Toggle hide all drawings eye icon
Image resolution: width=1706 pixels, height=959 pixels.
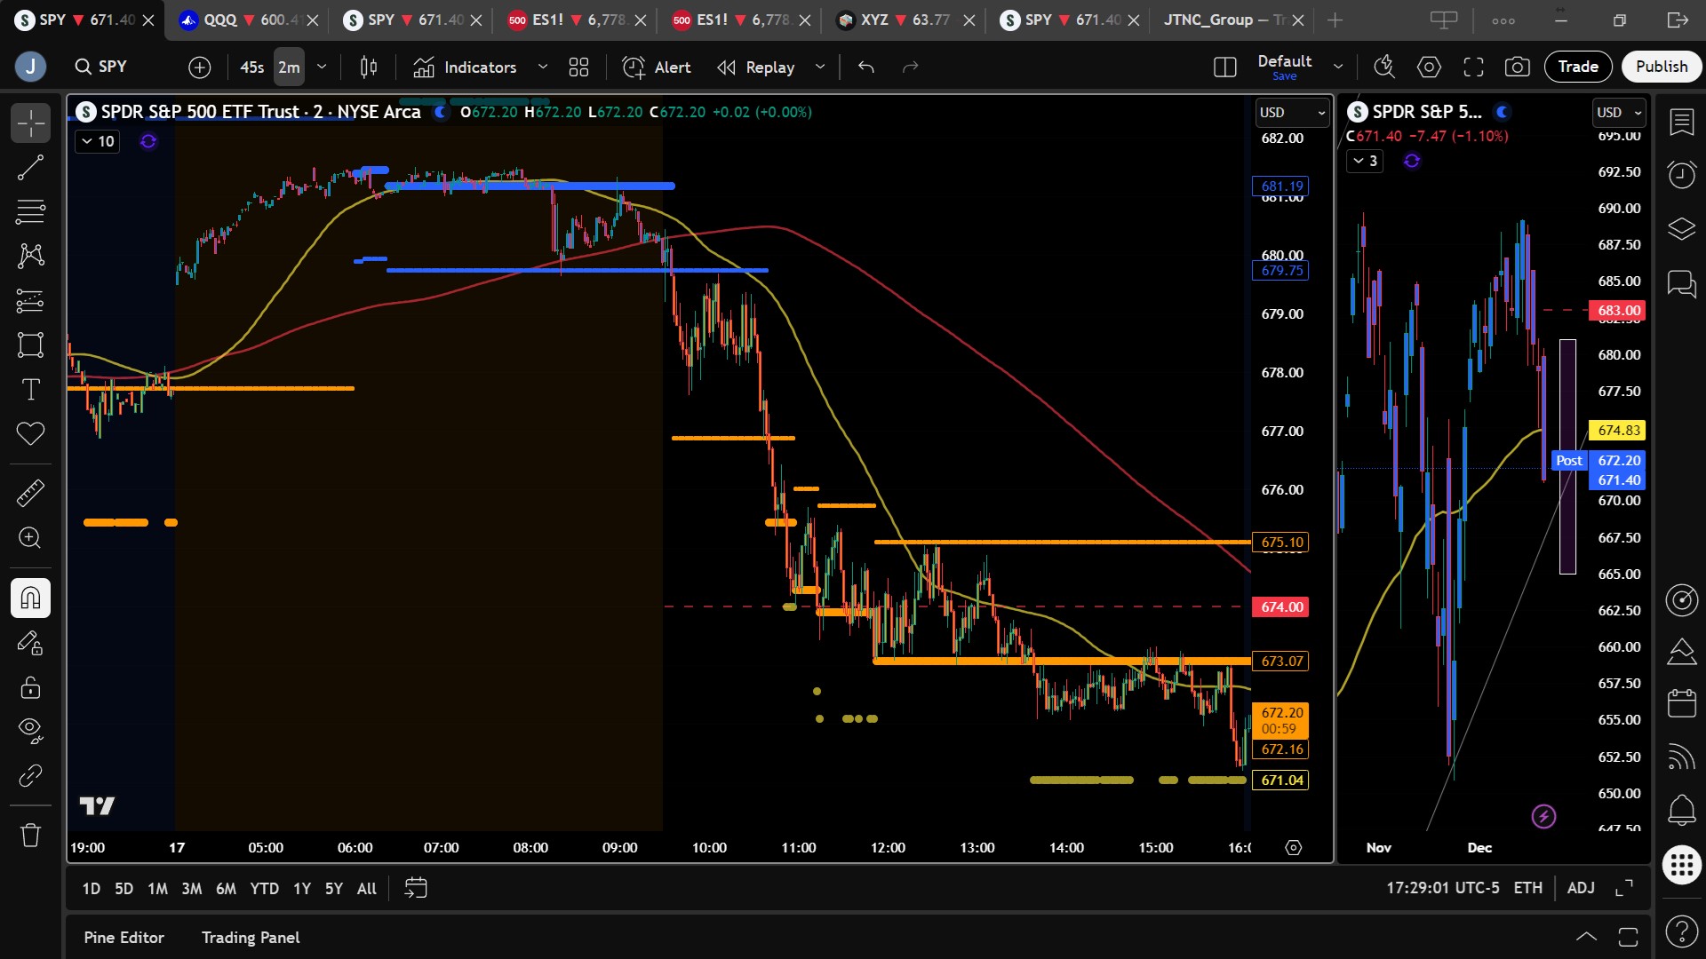pos(30,730)
